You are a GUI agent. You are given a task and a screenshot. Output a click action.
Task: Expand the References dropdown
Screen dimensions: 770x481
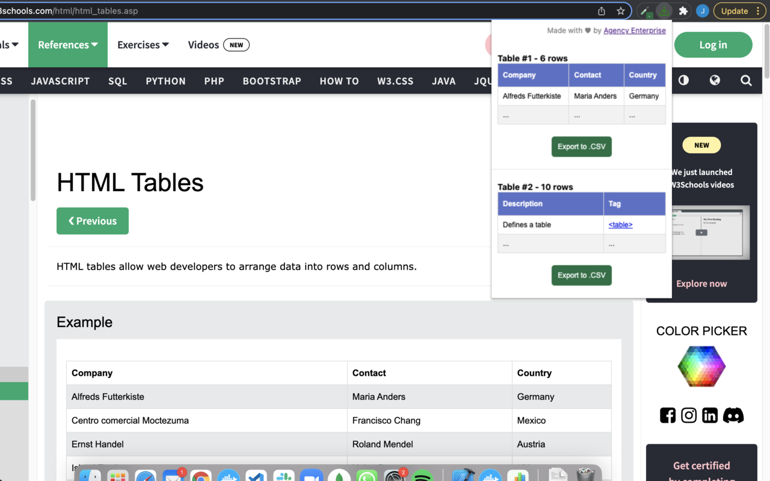click(67, 44)
